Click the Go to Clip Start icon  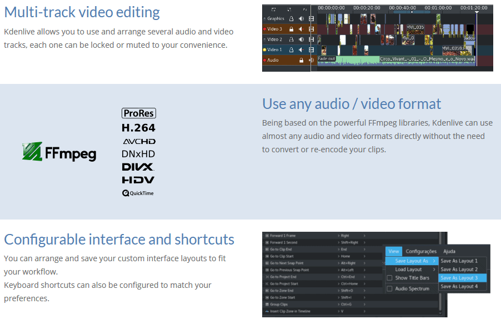point(267,256)
